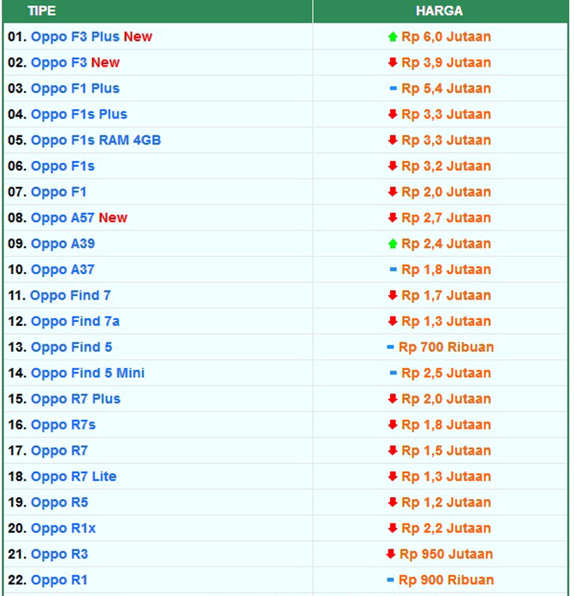Select the price text Rp 3,2 Jutaan

(446, 166)
